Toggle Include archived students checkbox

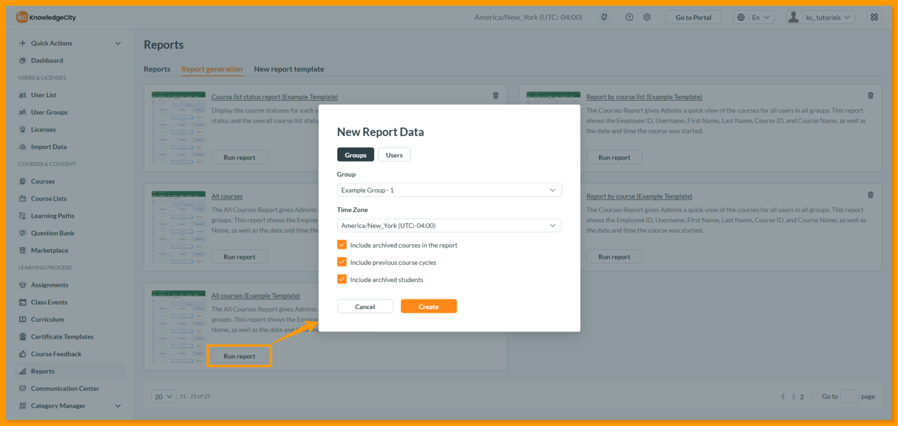click(342, 279)
